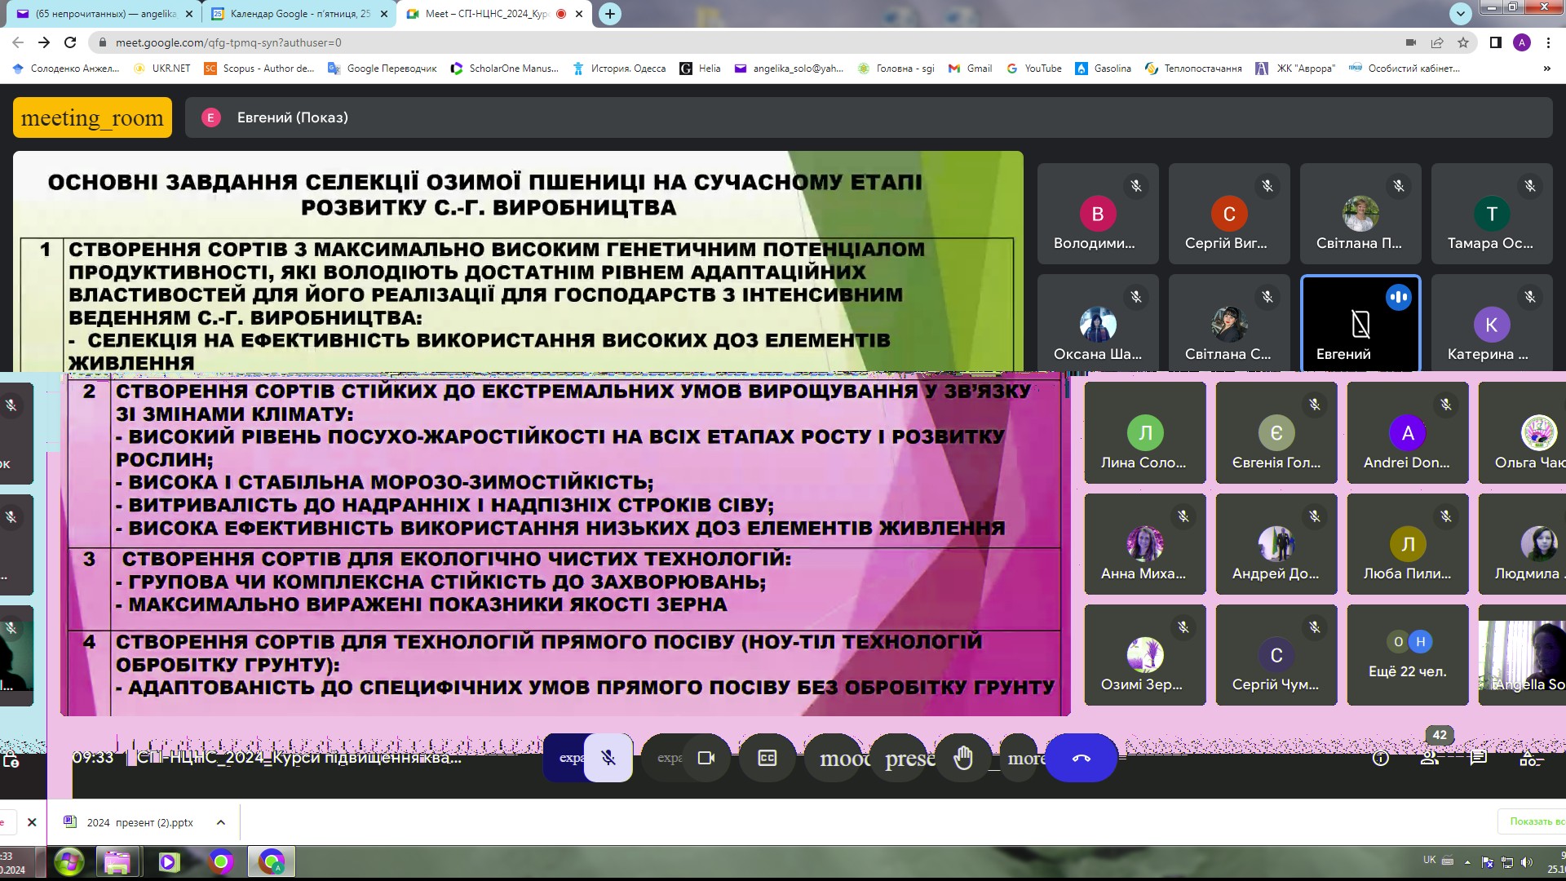
Task: Show hidden tray icons arrow
Action: [x=1467, y=861]
